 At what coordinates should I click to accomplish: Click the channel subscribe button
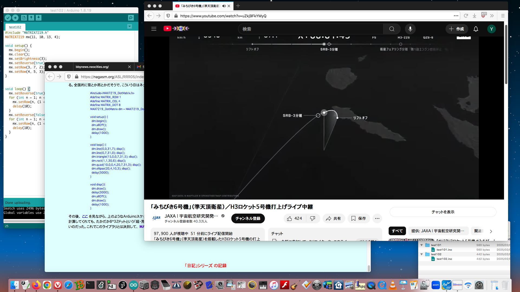(x=248, y=218)
